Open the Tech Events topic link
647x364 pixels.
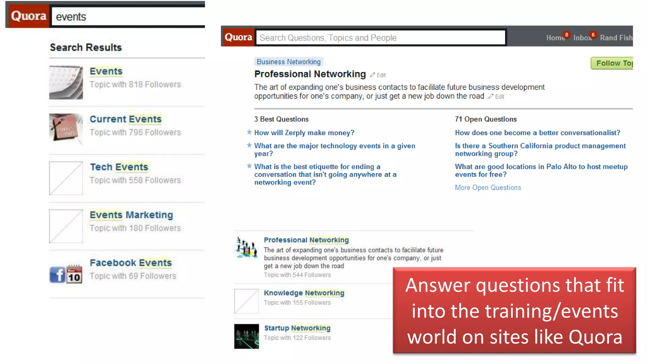pyautogui.click(x=119, y=167)
